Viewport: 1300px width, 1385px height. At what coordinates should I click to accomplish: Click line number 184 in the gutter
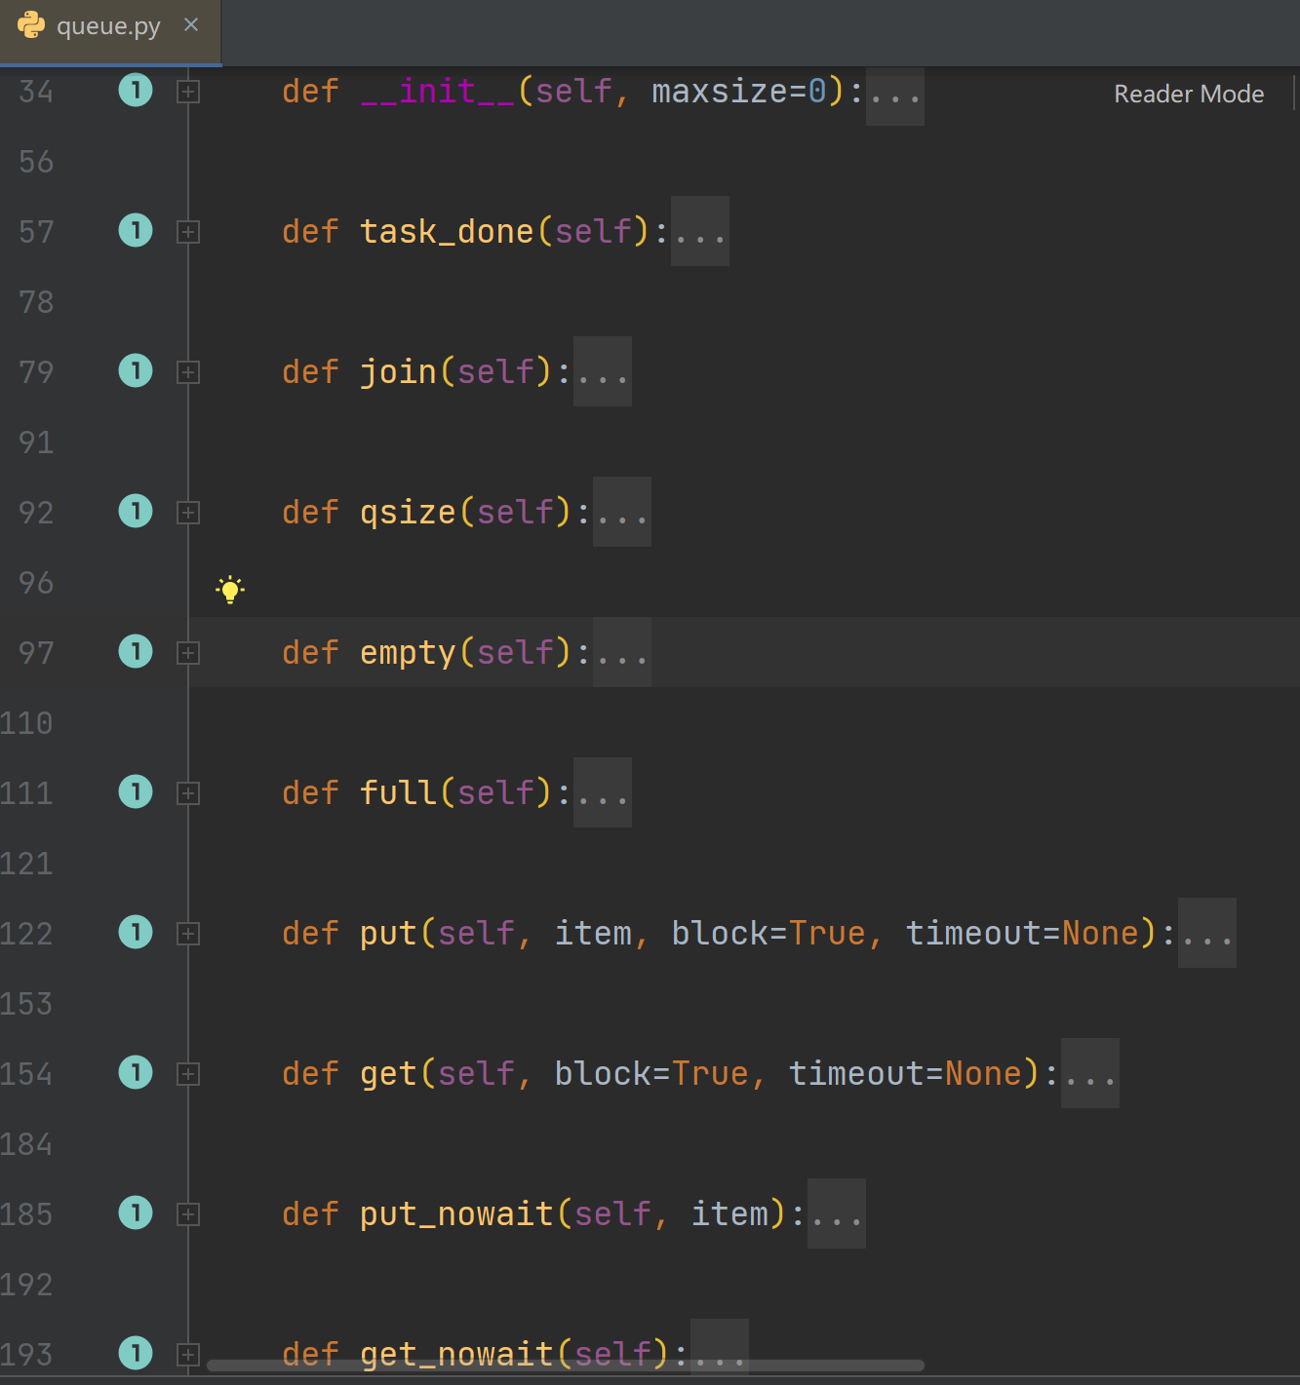click(26, 1144)
